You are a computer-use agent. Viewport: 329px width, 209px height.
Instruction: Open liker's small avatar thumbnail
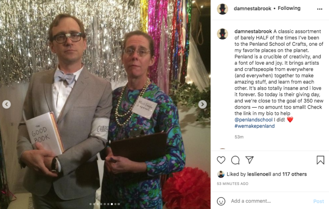(221, 174)
